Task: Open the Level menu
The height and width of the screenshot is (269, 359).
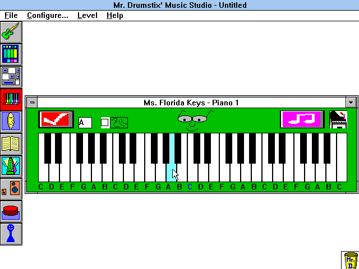Action: [x=88, y=16]
